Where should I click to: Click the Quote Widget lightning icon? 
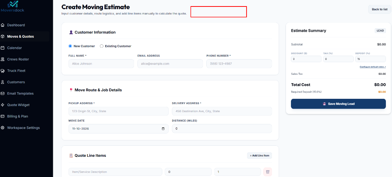pos(3,105)
